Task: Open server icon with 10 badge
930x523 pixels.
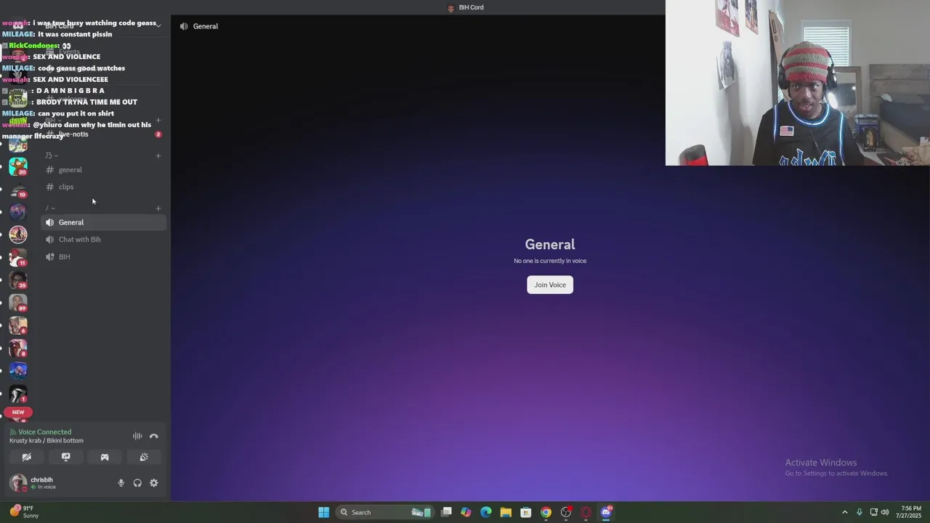Action: [x=18, y=190]
